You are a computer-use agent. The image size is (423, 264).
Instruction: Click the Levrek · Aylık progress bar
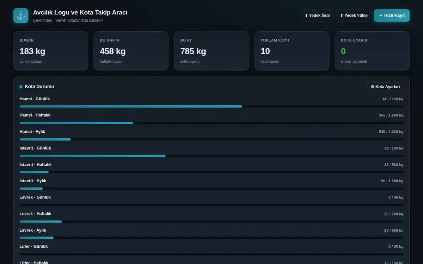click(x=211, y=238)
